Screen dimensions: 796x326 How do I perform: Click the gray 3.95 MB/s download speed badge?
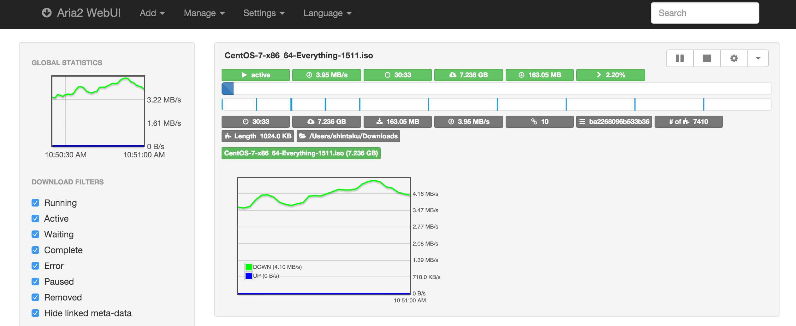[x=468, y=122]
